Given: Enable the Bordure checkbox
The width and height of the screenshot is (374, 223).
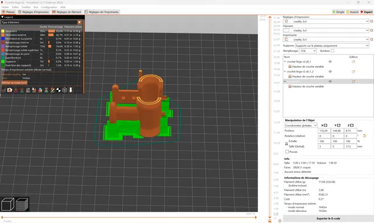Looking at the screenshot, I should pyautogui.click(x=333, y=51).
